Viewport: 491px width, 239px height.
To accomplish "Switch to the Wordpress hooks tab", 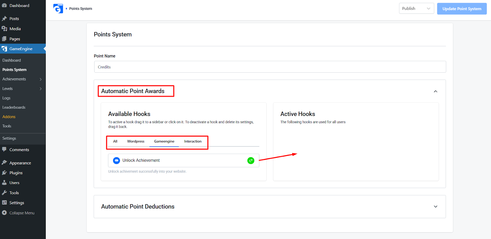I will 136,141.
